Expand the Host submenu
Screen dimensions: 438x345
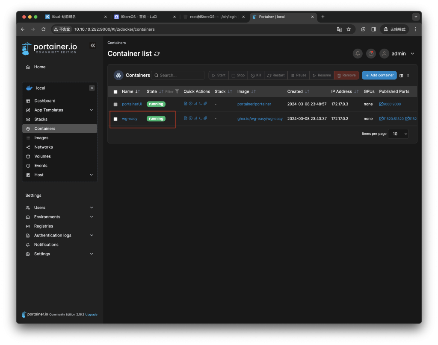[x=92, y=175]
